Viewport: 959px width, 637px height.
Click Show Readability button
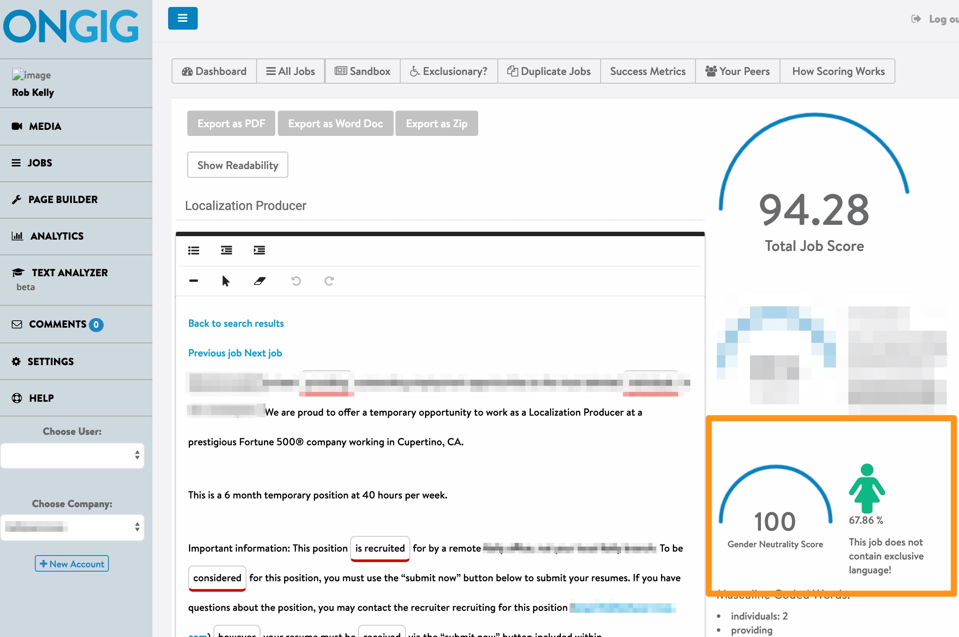point(238,164)
